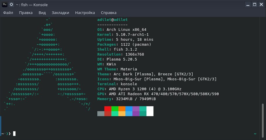266x140 pixels.
Task: Click the Konsole terminal icon in title bar
Action: pos(5,5)
